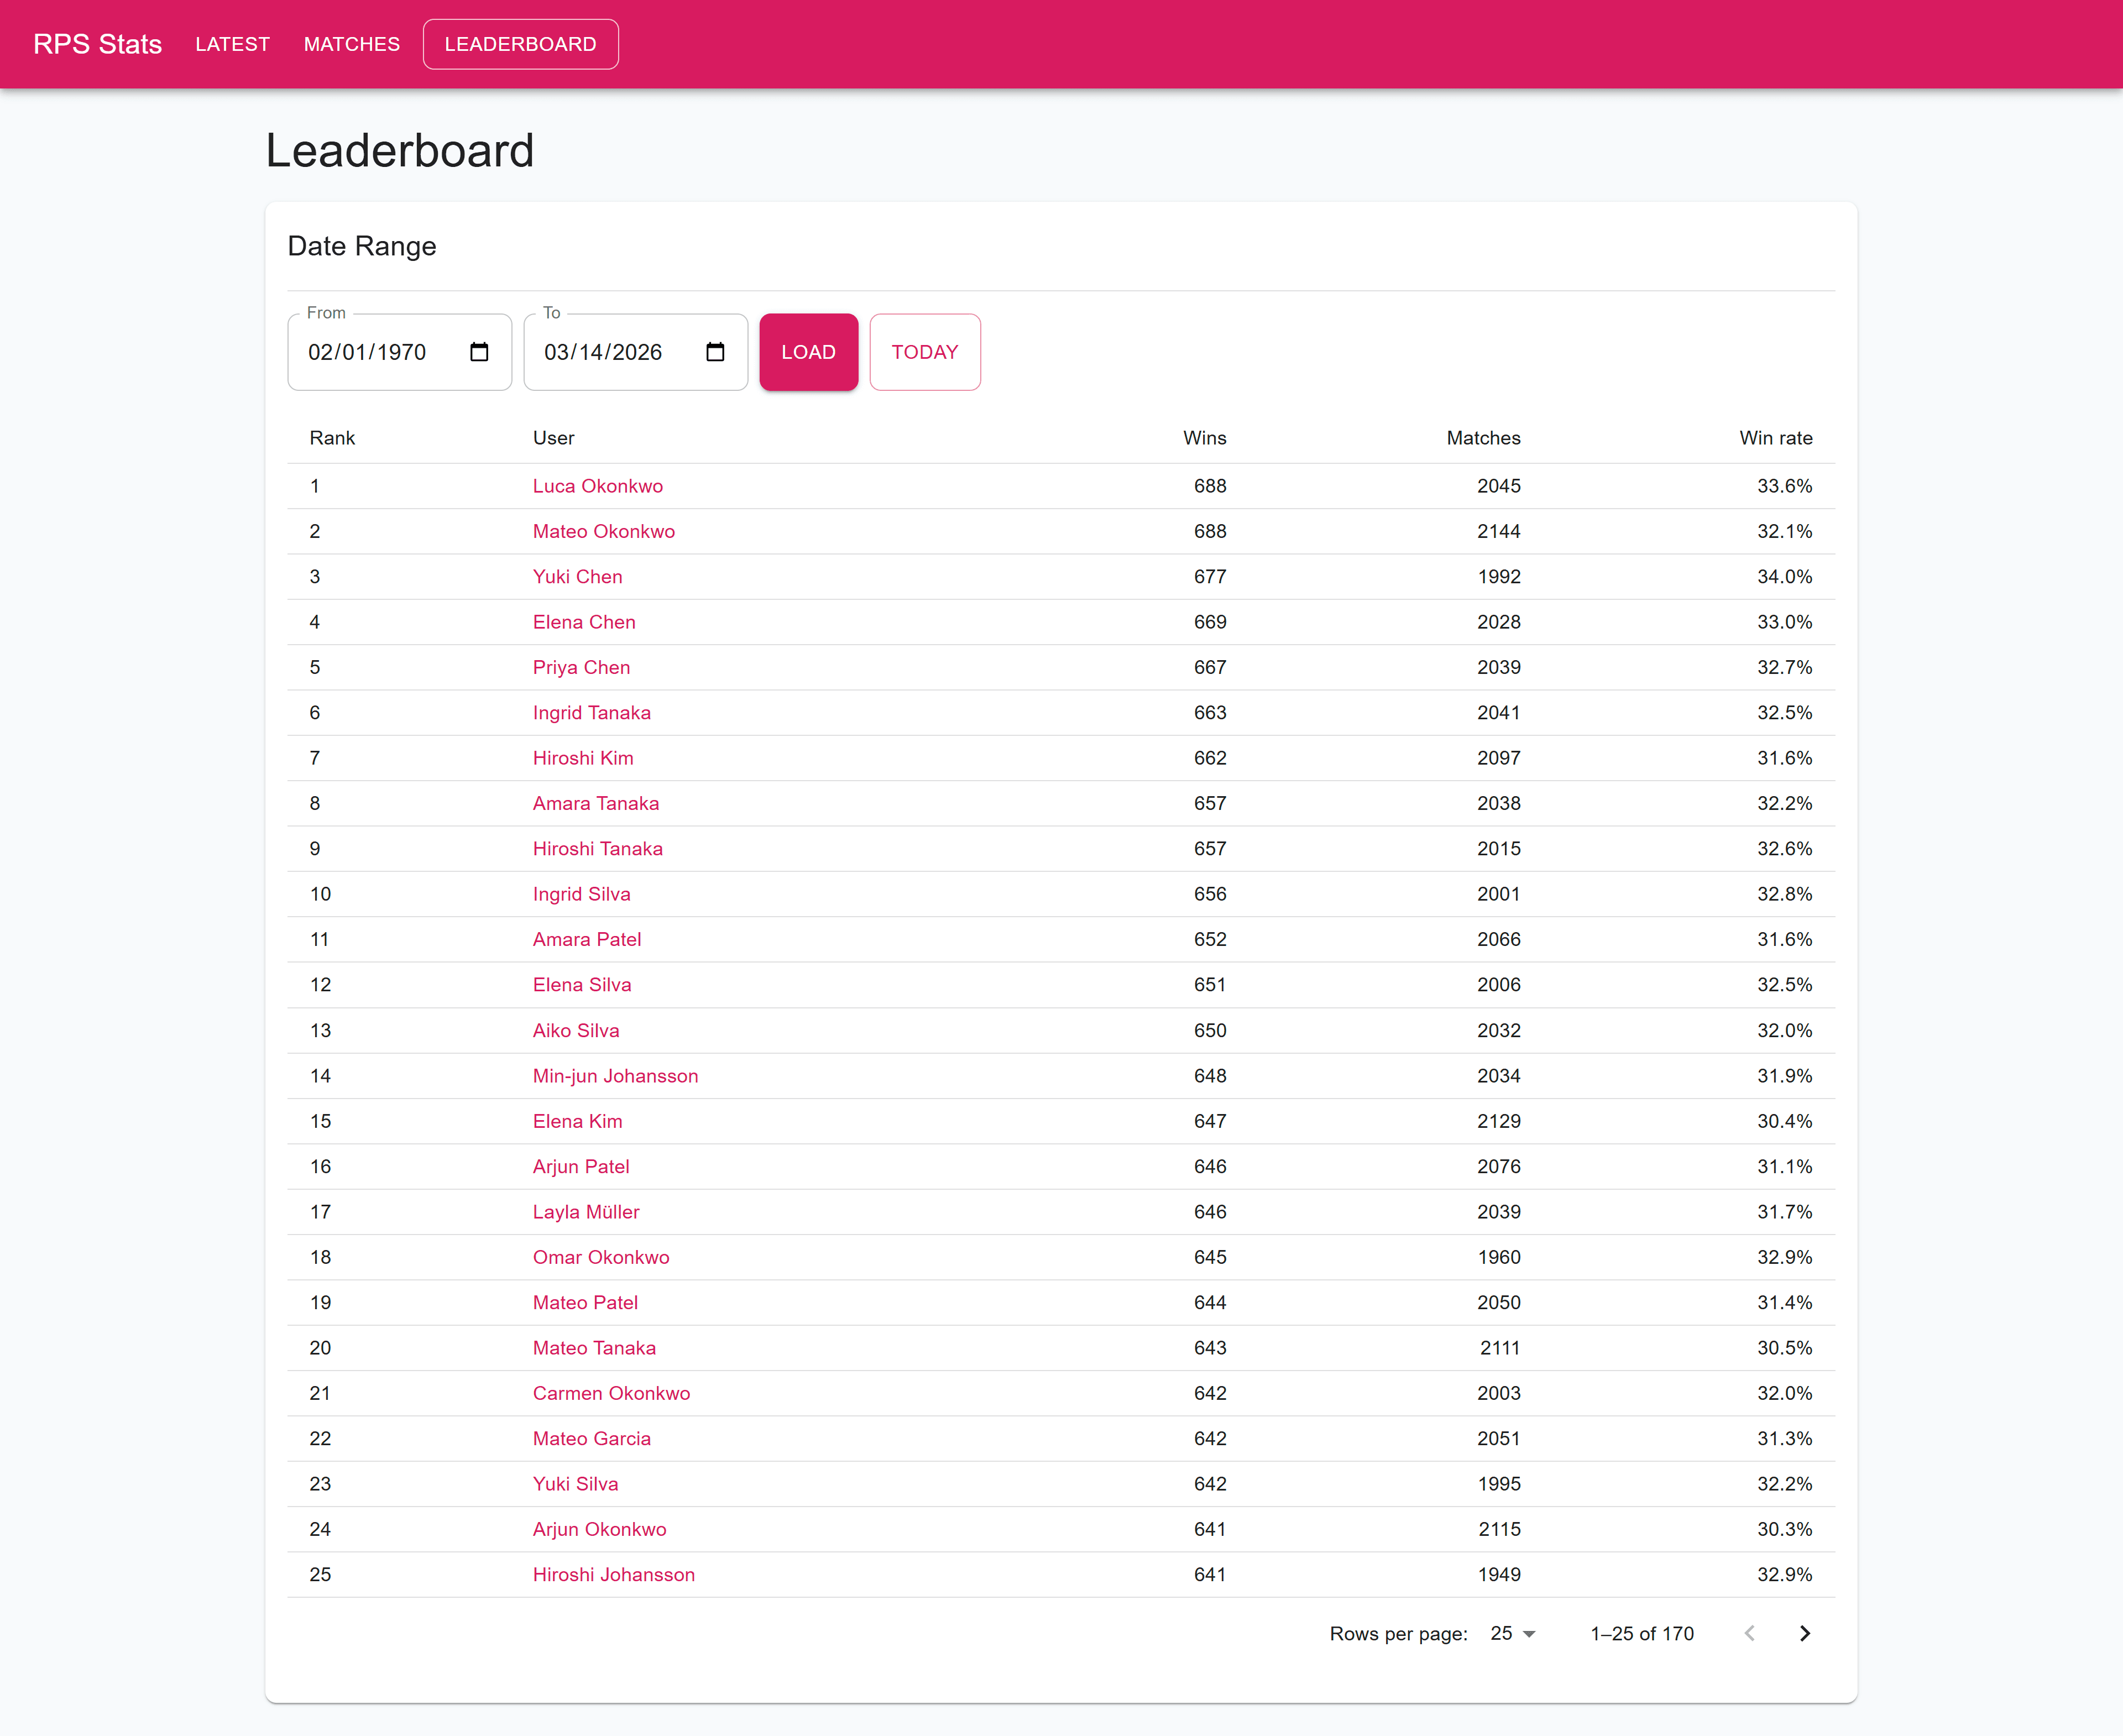Click the Win rate column header
Image resolution: width=2123 pixels, height=1736 pixels.
tap(1775, 438)
